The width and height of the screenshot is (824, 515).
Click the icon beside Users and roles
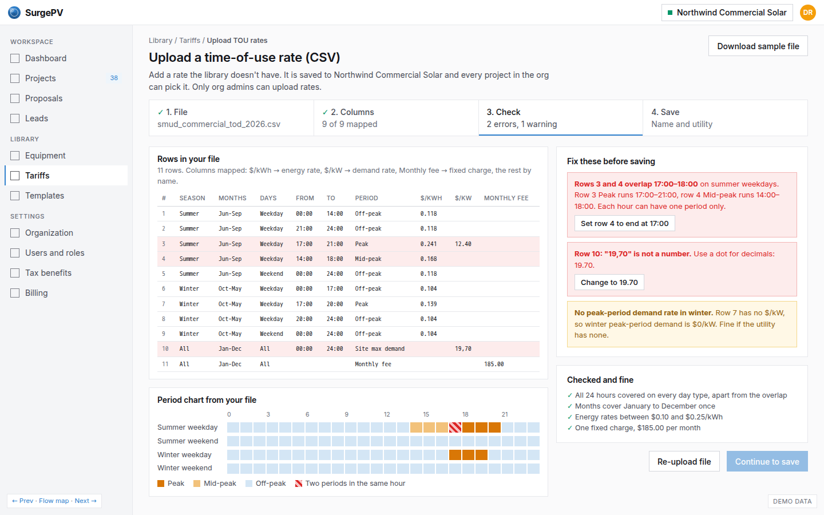tap(15, 253)
